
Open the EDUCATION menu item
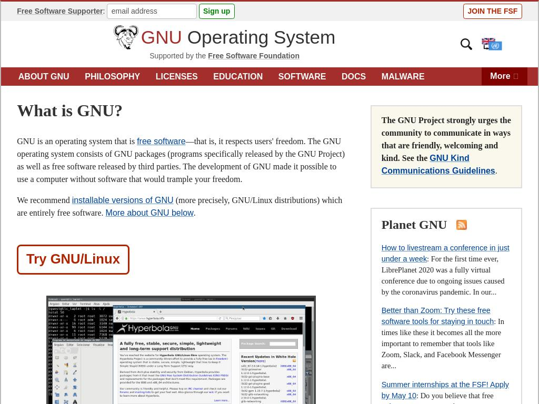point(238,76)
